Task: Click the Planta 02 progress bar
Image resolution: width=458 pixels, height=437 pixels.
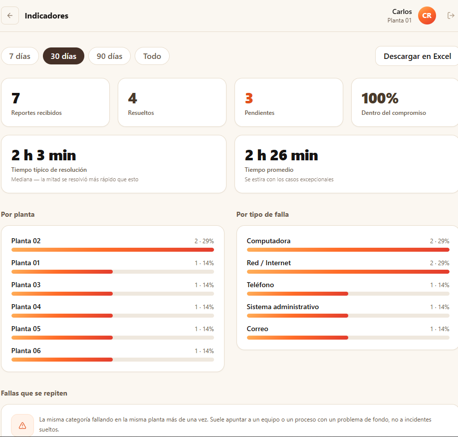Action: coord(113,250)
